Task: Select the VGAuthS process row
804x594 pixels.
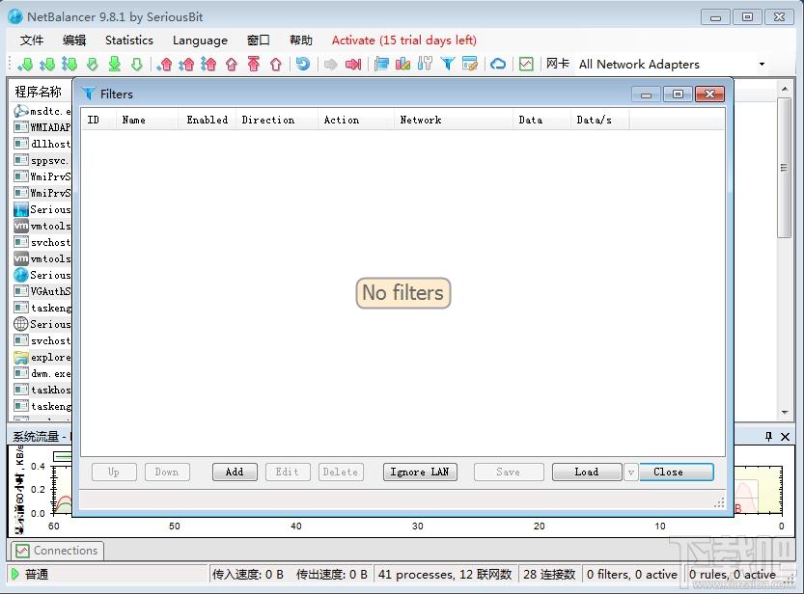Action: [x=42, y=291]
